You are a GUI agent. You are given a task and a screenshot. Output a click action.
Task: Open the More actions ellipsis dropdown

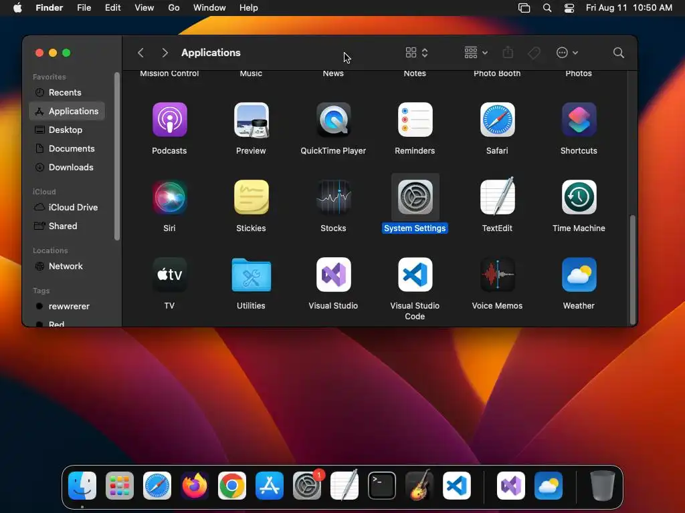(567, 53)
